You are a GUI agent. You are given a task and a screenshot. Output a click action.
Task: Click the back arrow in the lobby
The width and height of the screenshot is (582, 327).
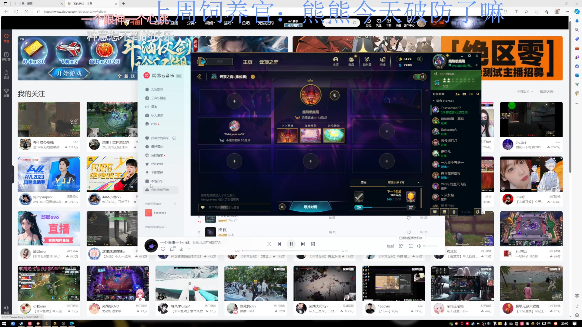[x=199, y=77]
